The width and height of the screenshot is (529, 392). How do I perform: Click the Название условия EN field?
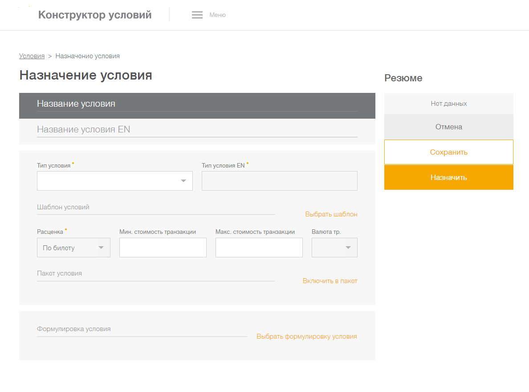coord(197,130)
